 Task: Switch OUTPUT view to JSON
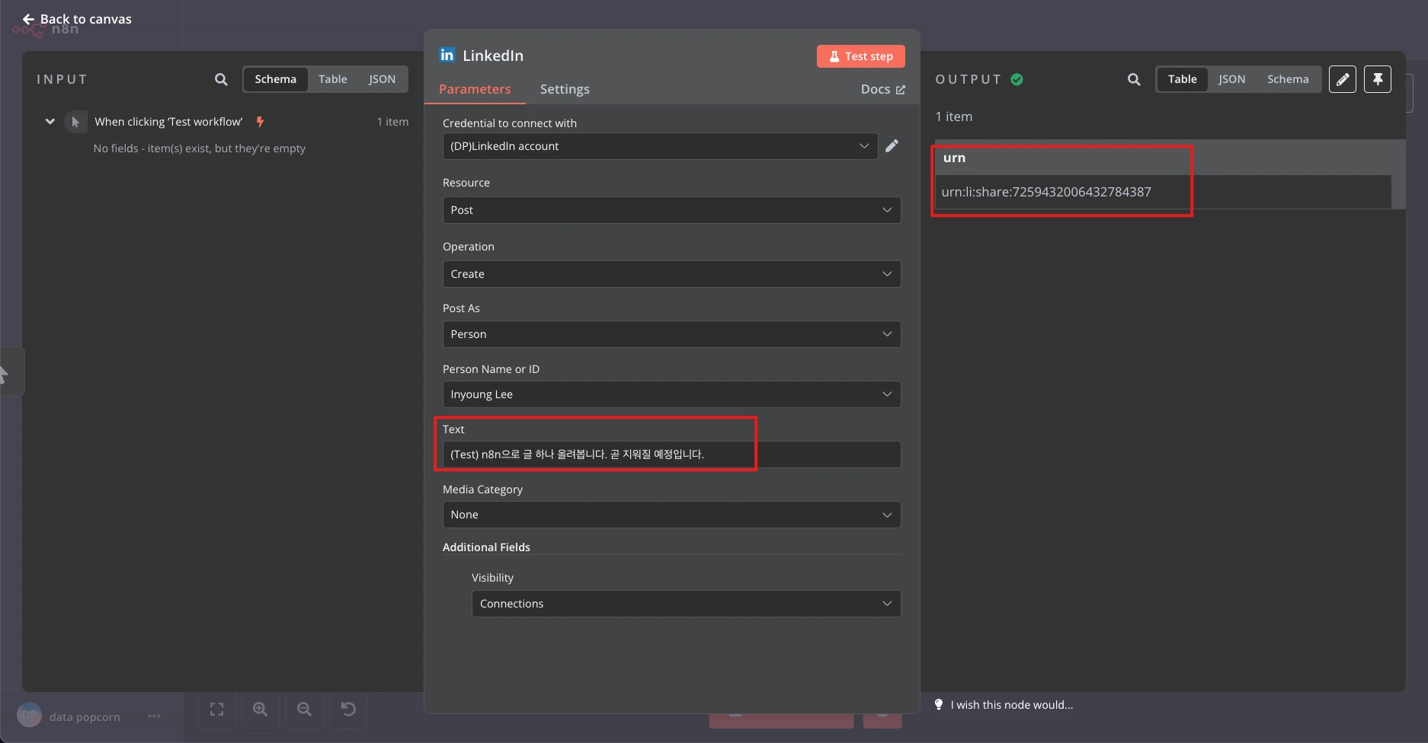click(1231, 79)
